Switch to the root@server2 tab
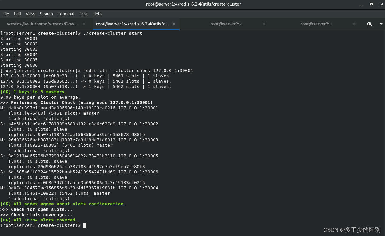The height and width of the screenshot is (236, 385). click(x=226, y=24)
